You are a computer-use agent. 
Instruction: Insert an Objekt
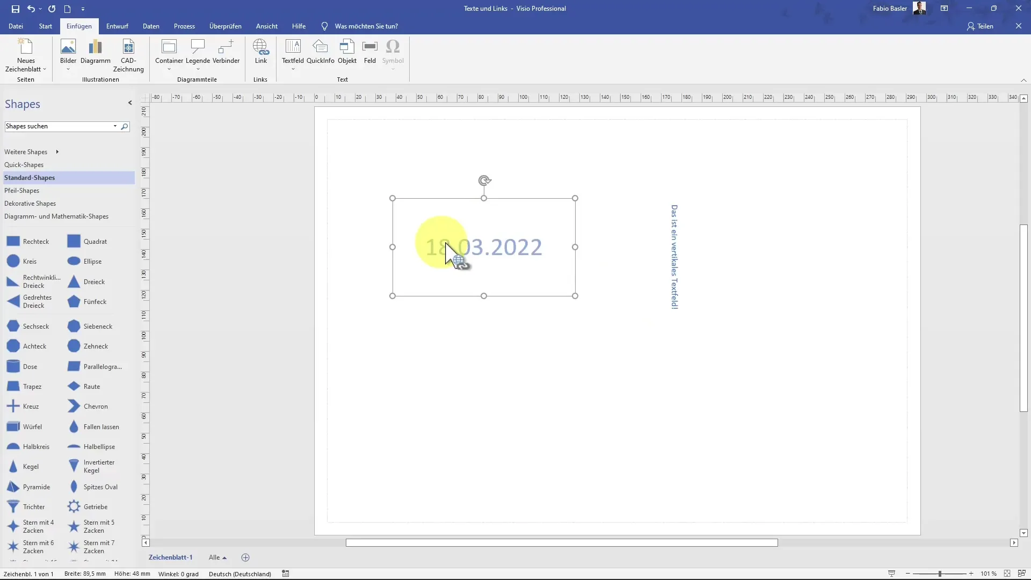(347, 51)
